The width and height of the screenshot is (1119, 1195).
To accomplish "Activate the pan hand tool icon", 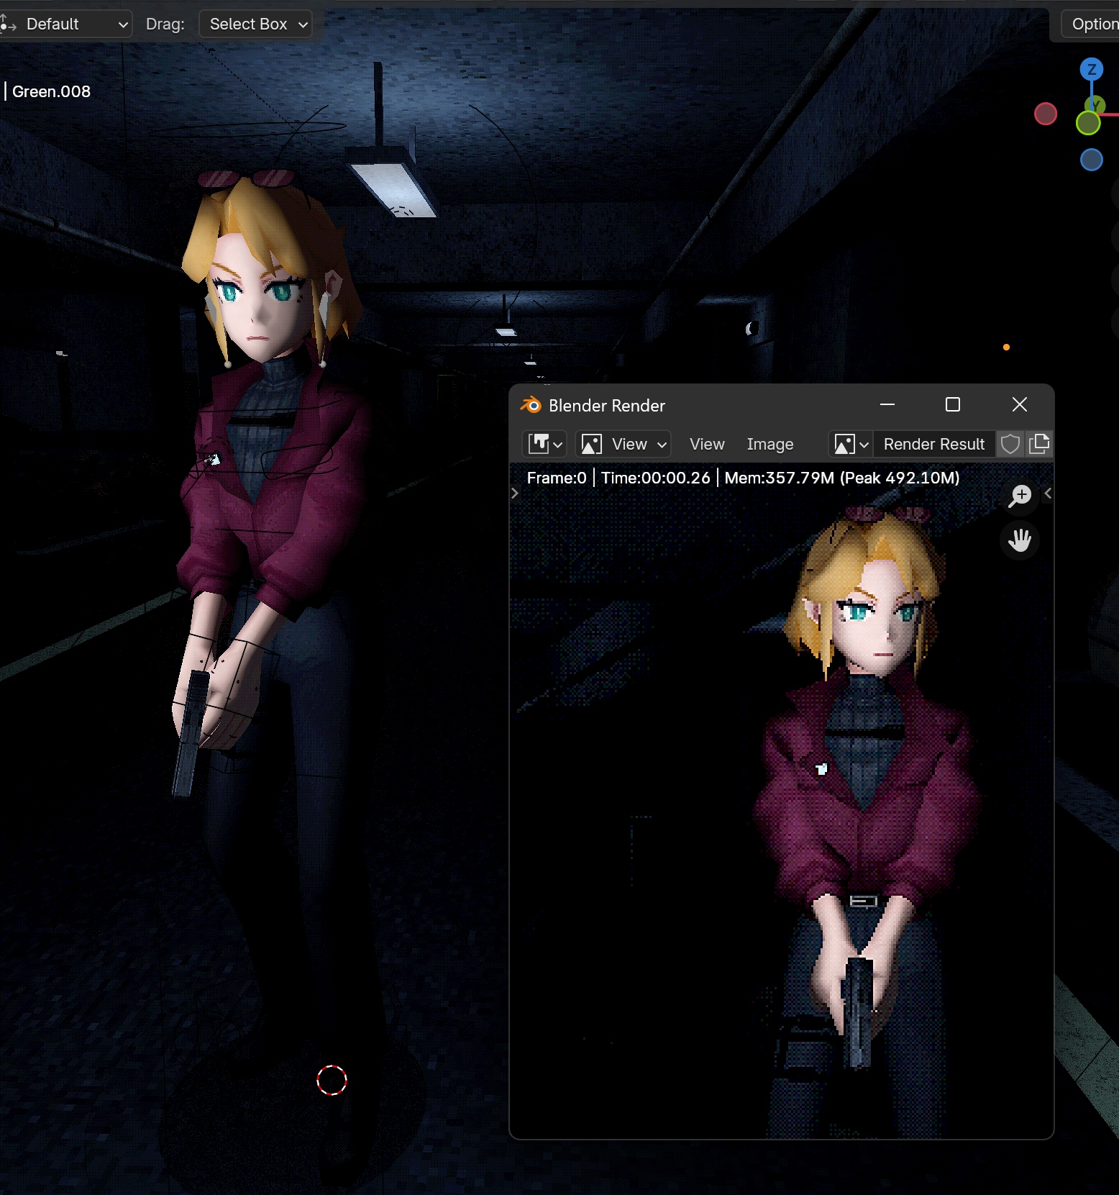I will pyautogui.click(x=1020, y=540).
